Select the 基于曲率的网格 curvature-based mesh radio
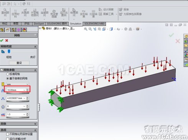Viewport: 188px width, 140px height. tap(7, 78)
